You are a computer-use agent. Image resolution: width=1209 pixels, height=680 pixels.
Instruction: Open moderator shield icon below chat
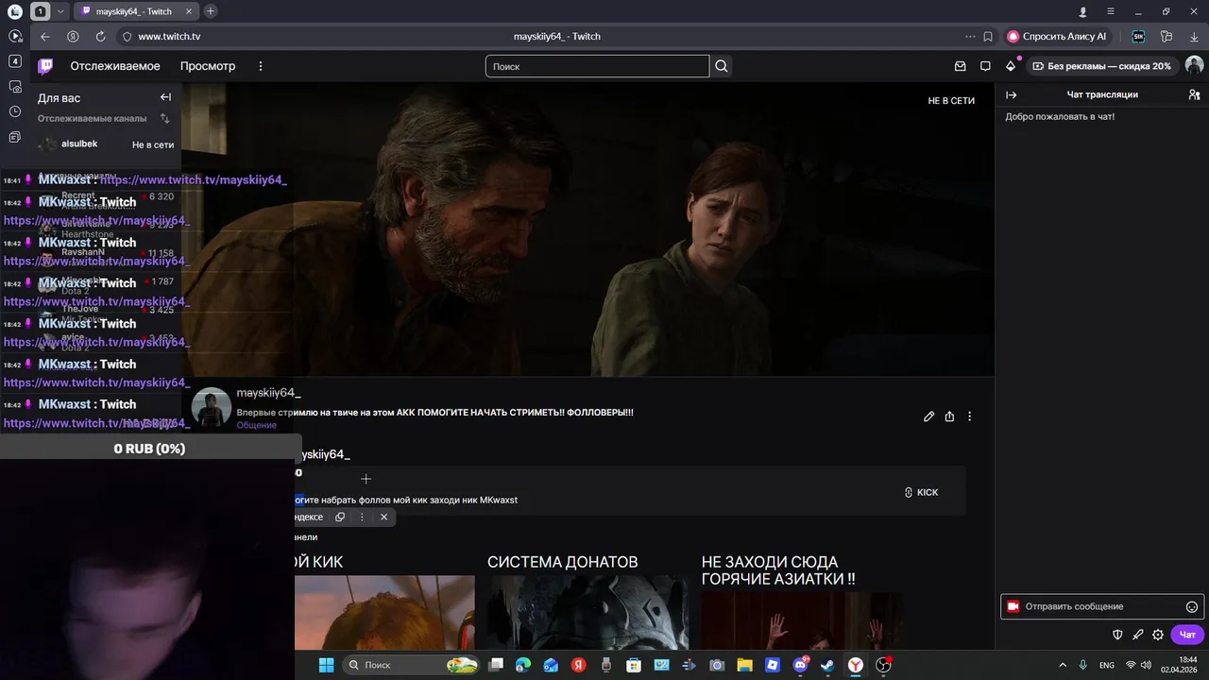(1117, 635)
